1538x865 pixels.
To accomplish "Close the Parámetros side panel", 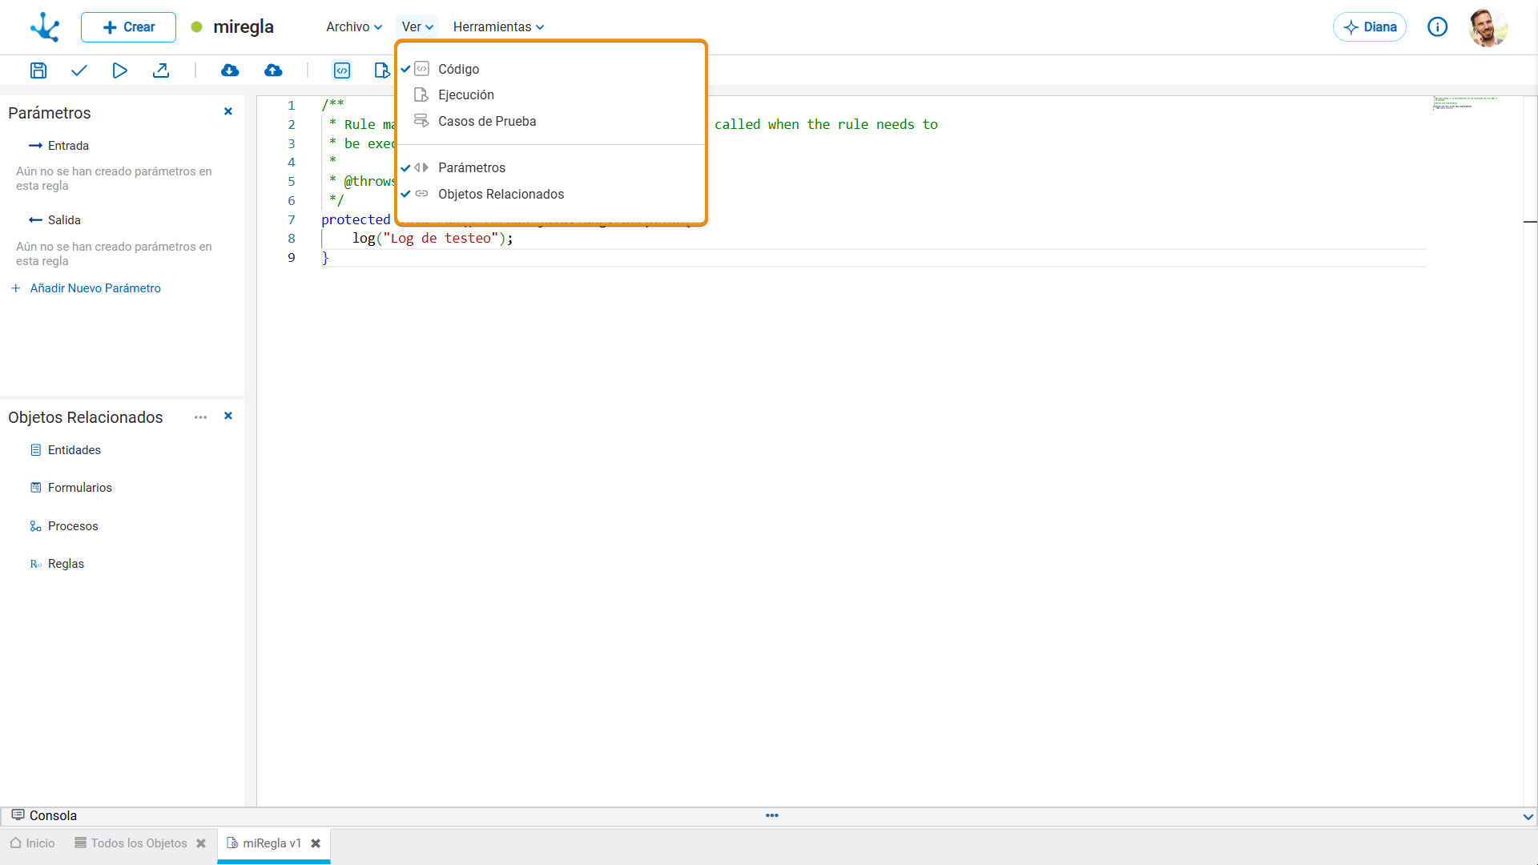I will pyautogui.click(x=228, y=111).
